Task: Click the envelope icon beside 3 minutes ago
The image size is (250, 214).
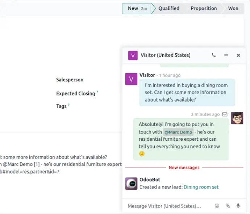Action: click(x=225, y=114)
